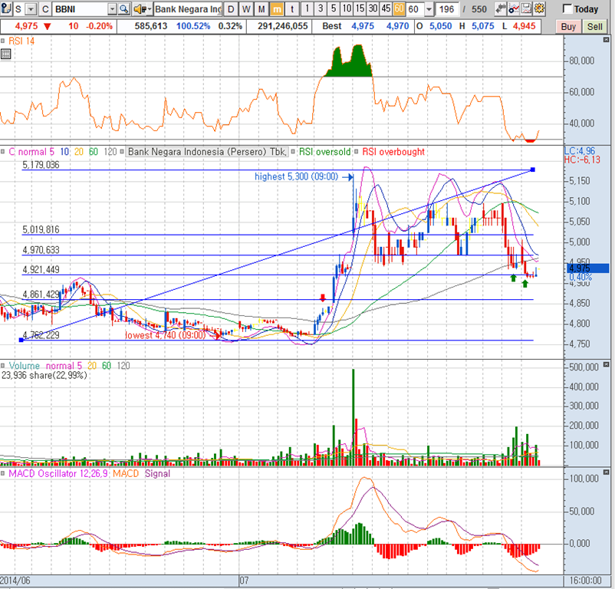Choose the 5-minute interval button
Viewport: 615px width, 589px height.
pos(334,8)
